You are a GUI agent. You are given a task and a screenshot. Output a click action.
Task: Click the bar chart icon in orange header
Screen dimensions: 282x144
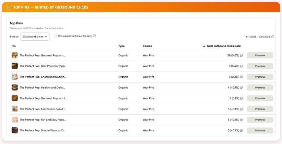click(9, 7)
